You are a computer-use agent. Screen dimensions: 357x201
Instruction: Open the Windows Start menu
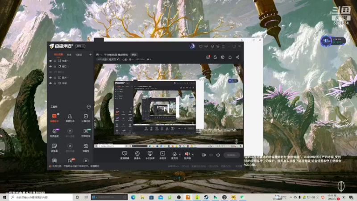4,197
